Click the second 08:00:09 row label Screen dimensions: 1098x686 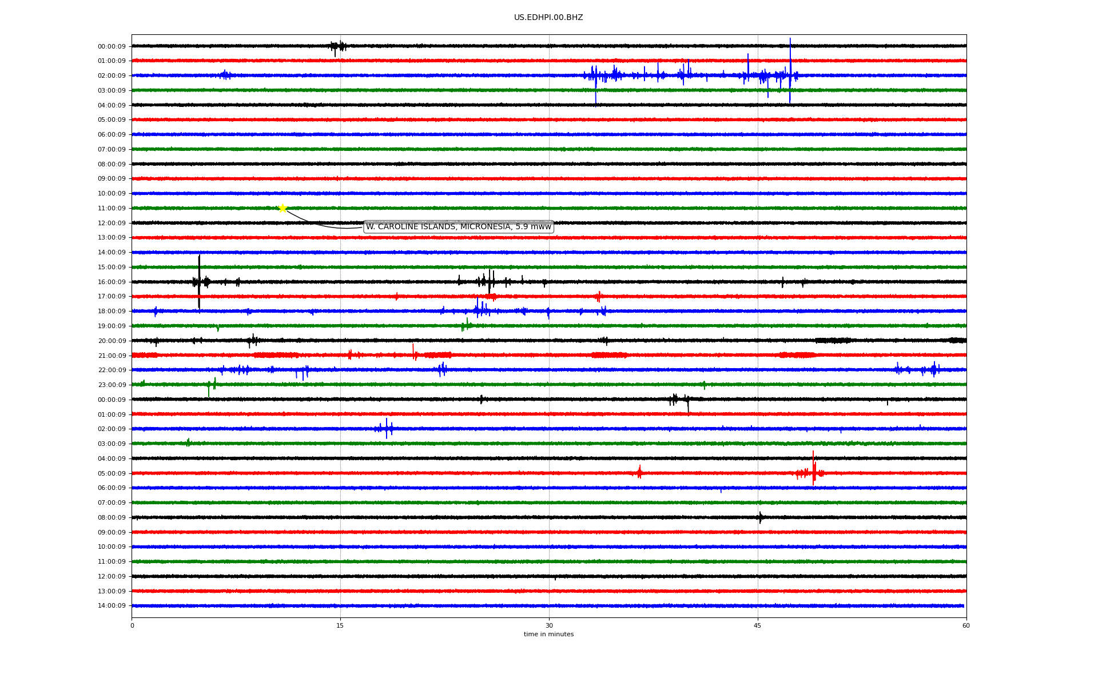(x=112, y=518)
